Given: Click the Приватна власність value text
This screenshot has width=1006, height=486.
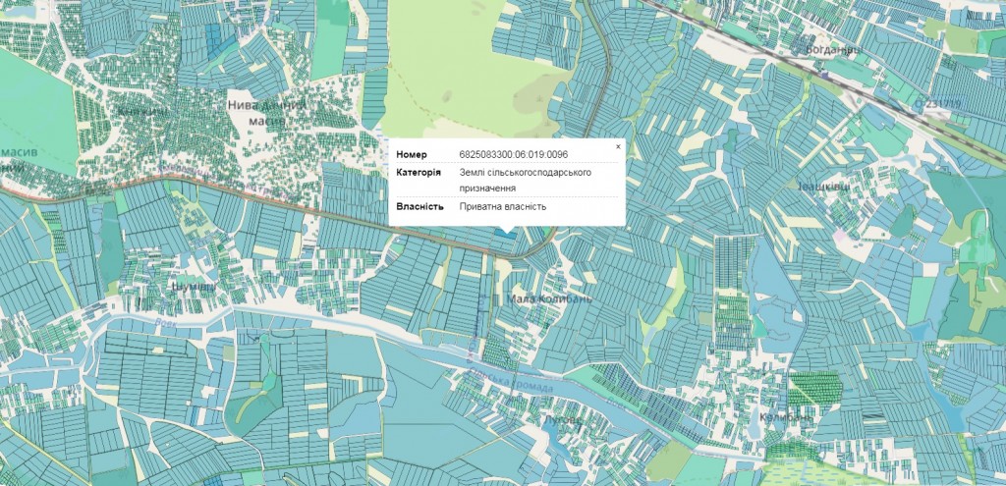Looking at the screenshot, I should [x=502, y=206].
